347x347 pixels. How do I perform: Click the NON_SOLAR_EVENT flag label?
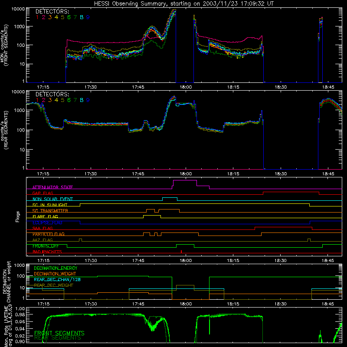click(x=52, y=199)
